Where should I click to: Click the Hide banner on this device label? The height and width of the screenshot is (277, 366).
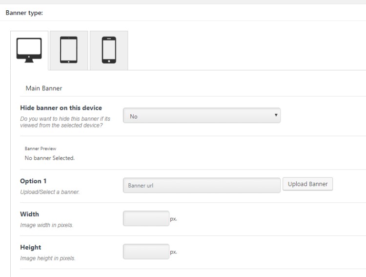point(61,108)
